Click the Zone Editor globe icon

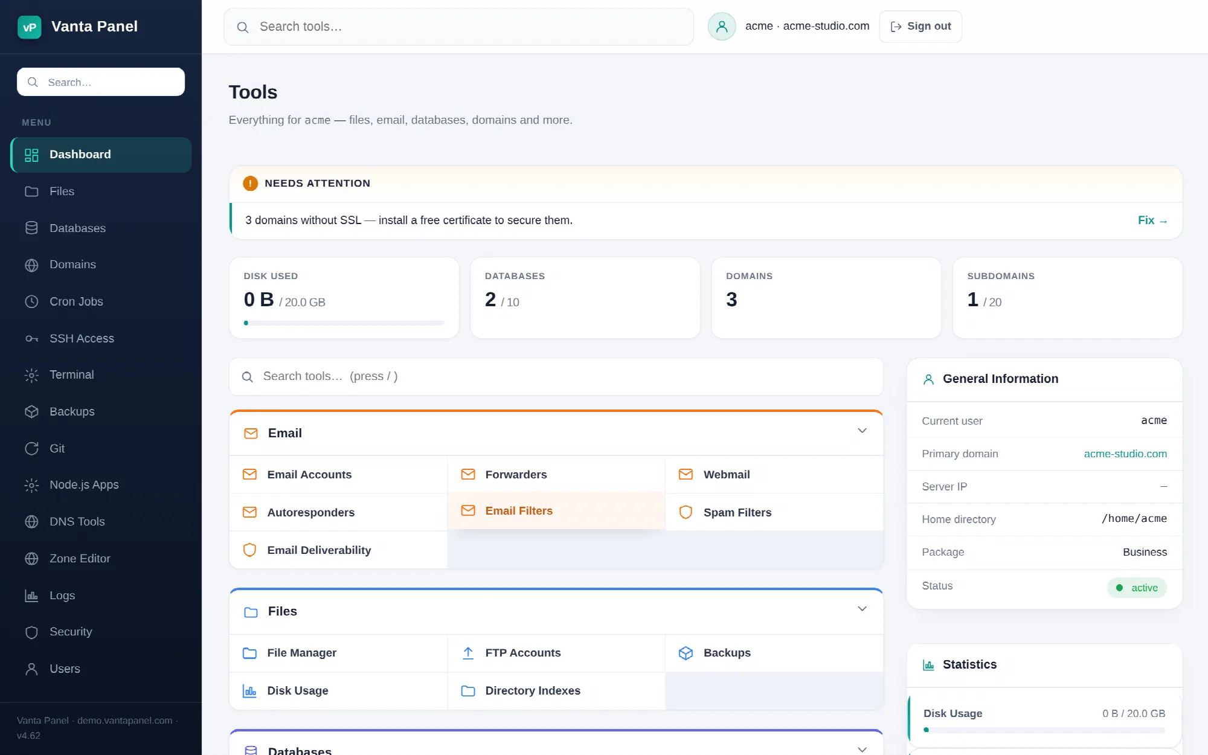coord(31,559)
